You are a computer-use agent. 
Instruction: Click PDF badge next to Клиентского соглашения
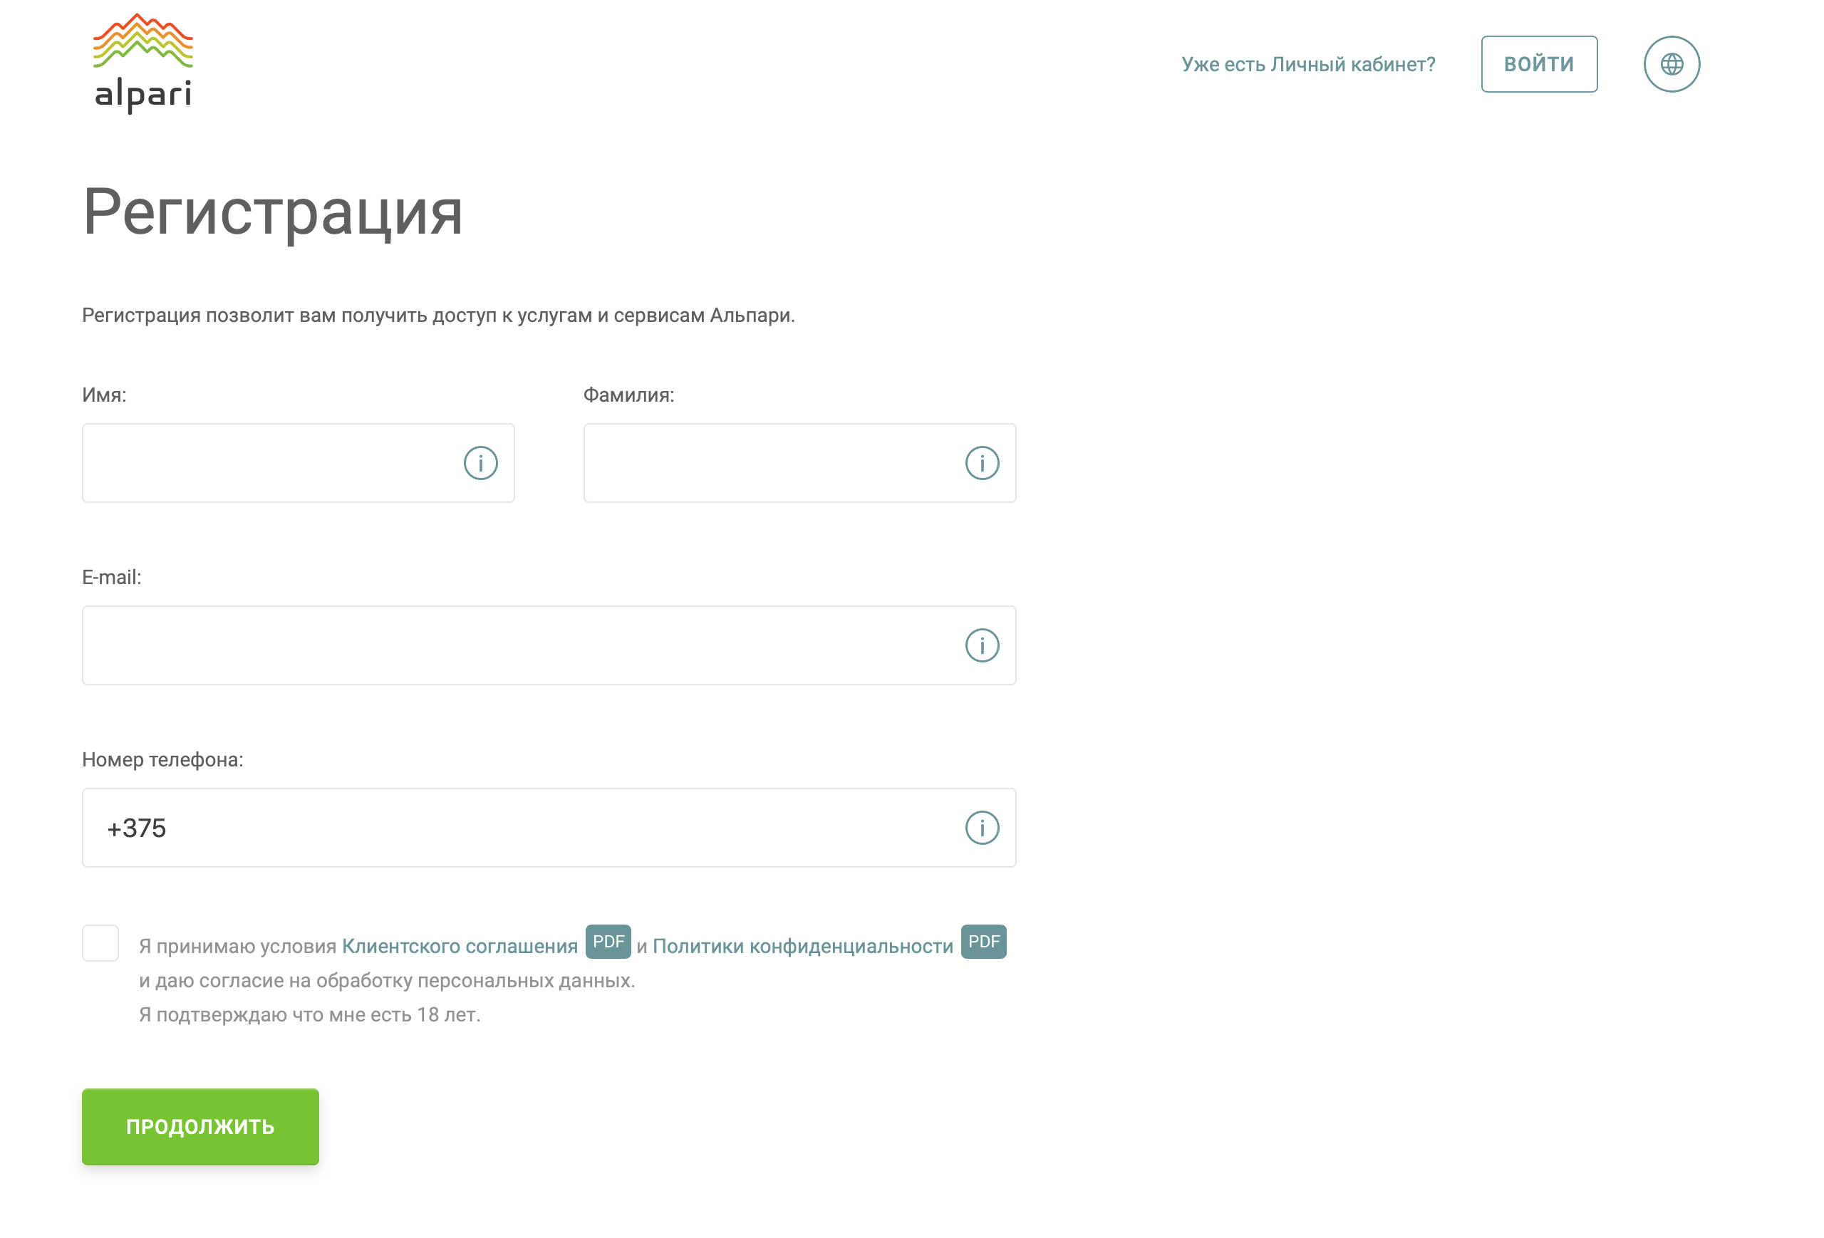(608, 942)
